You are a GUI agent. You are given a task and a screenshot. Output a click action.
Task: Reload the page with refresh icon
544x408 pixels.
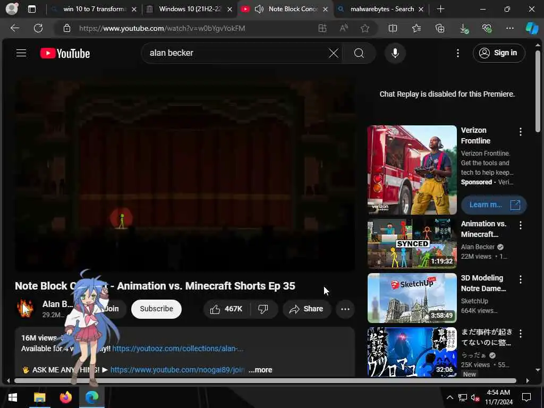[38, 28]
